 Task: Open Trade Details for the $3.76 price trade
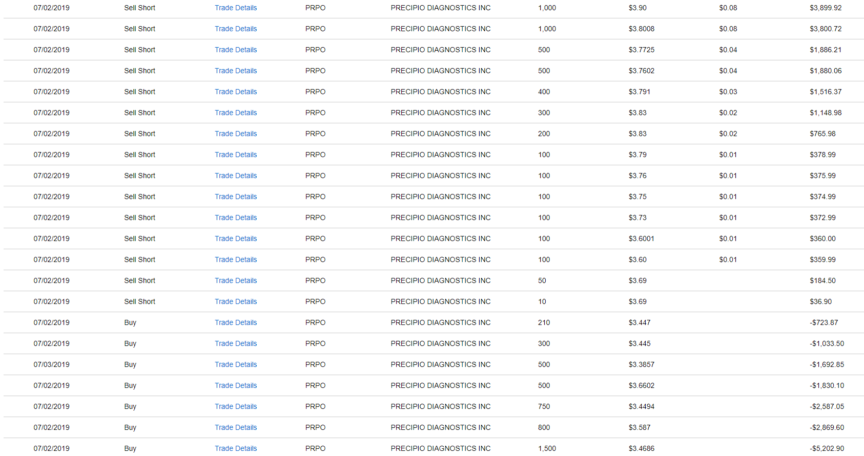click(x=236, y=176)
